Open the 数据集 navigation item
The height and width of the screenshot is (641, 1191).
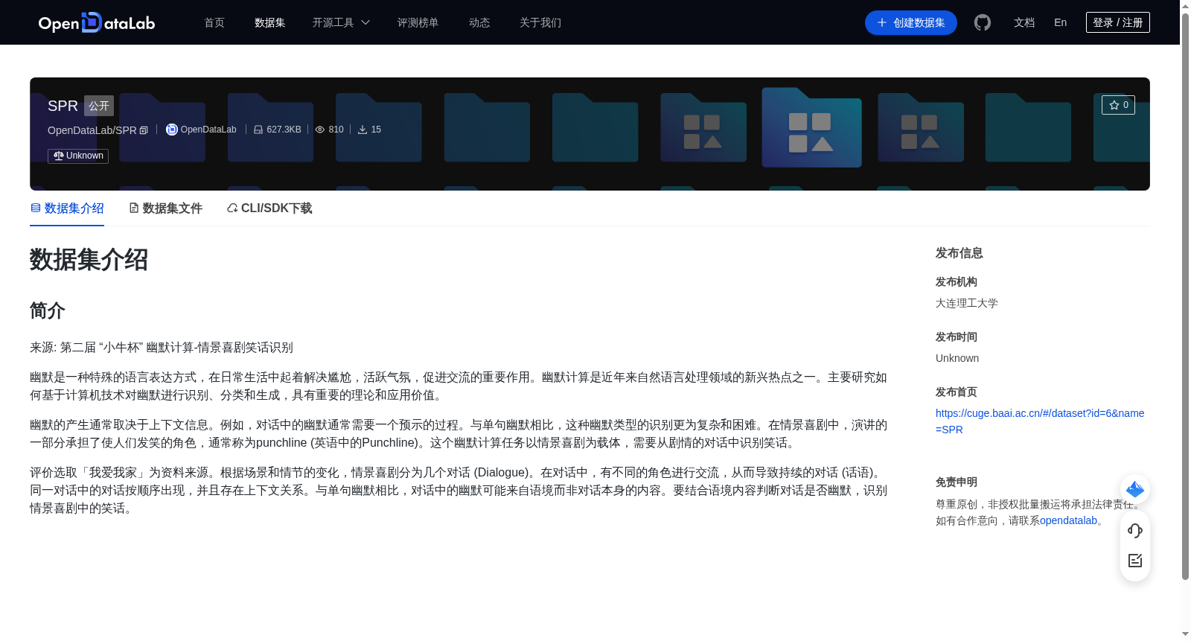(270, 22)
